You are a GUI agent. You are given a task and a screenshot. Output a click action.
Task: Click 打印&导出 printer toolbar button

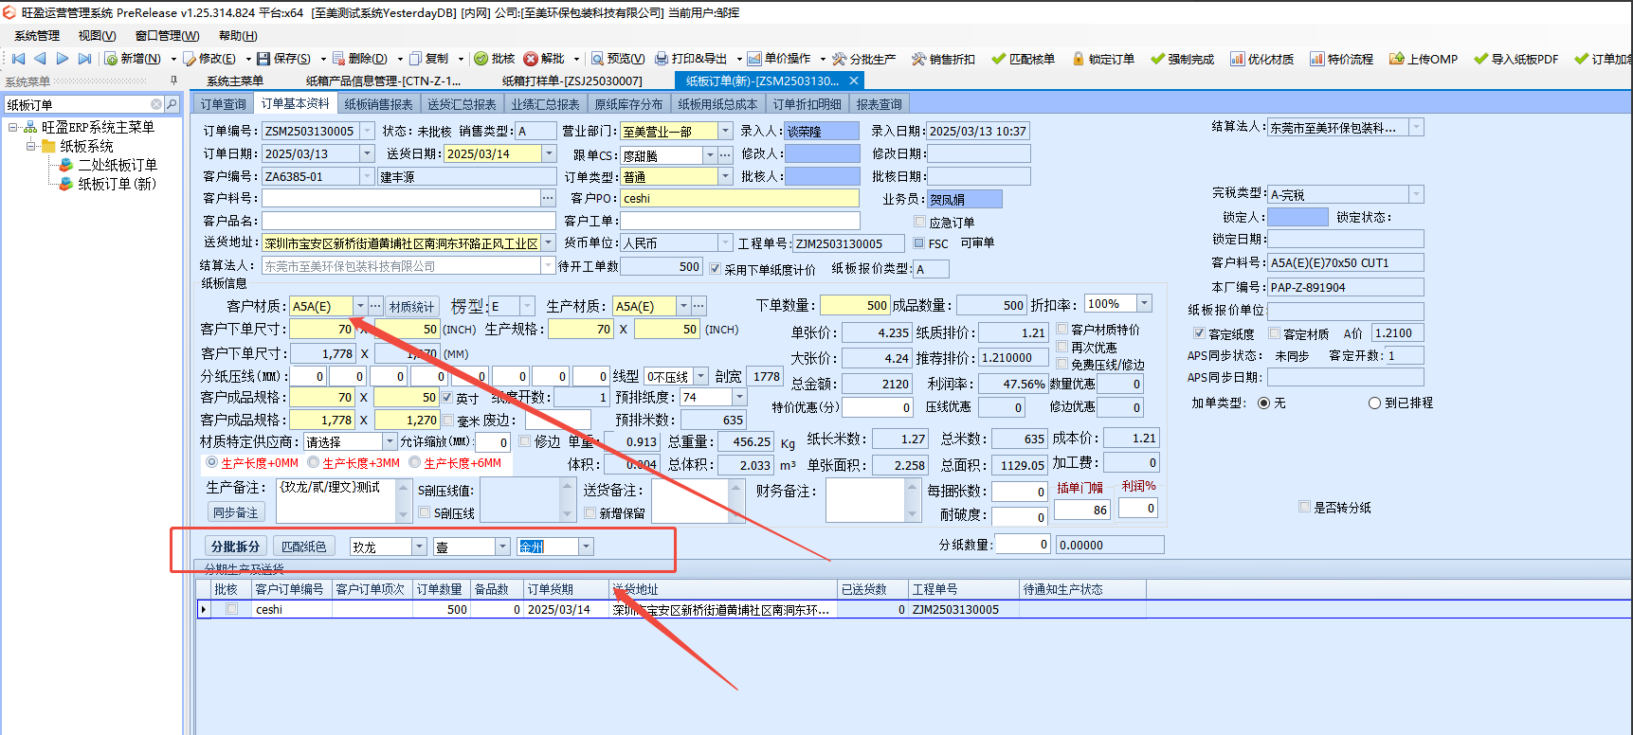[692, 59]
